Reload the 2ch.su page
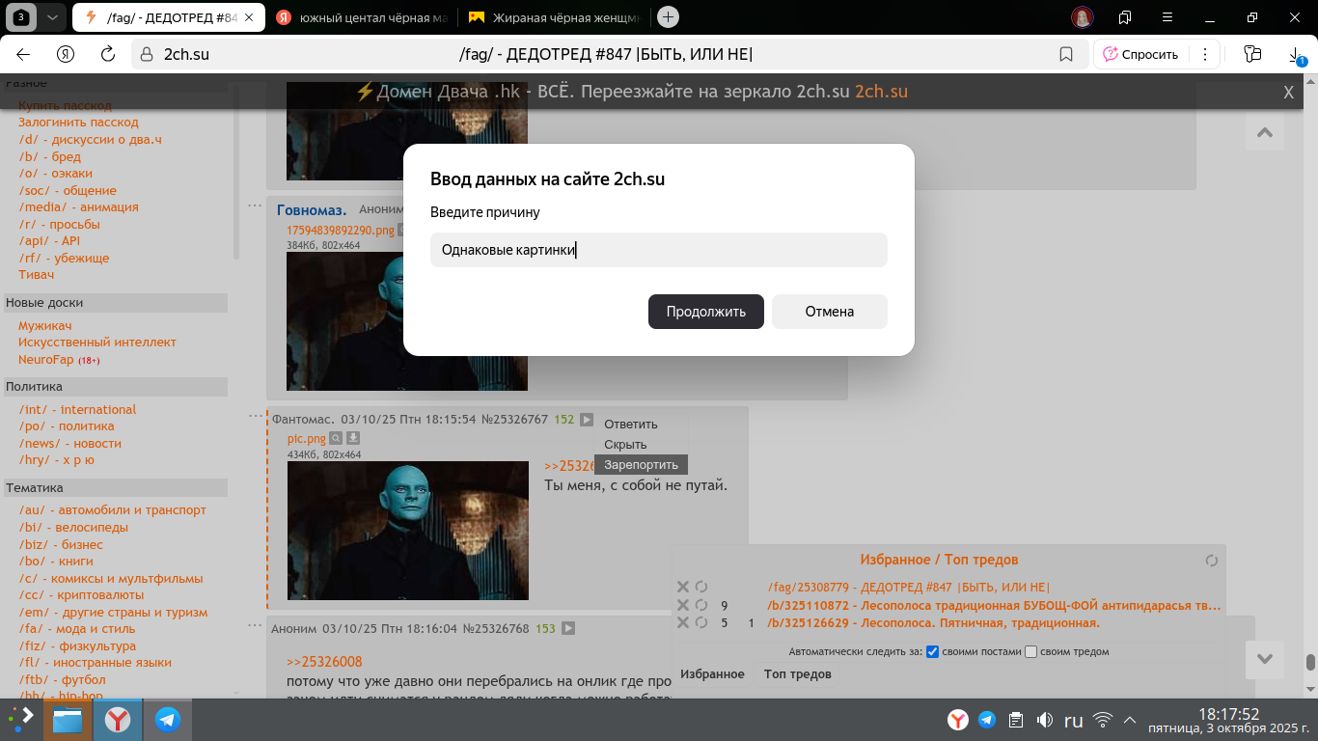The width and height of the screenshot is (1318, 741). (x=108, y=54)
